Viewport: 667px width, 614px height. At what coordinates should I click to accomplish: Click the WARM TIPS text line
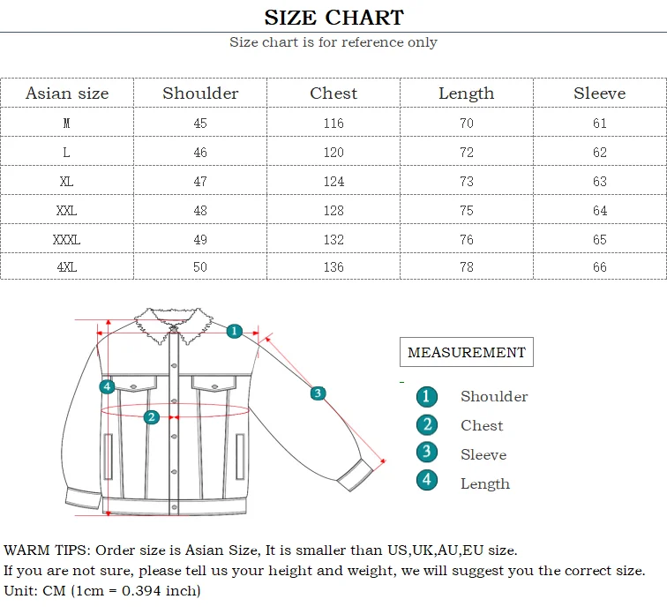(x=260, y=550)
